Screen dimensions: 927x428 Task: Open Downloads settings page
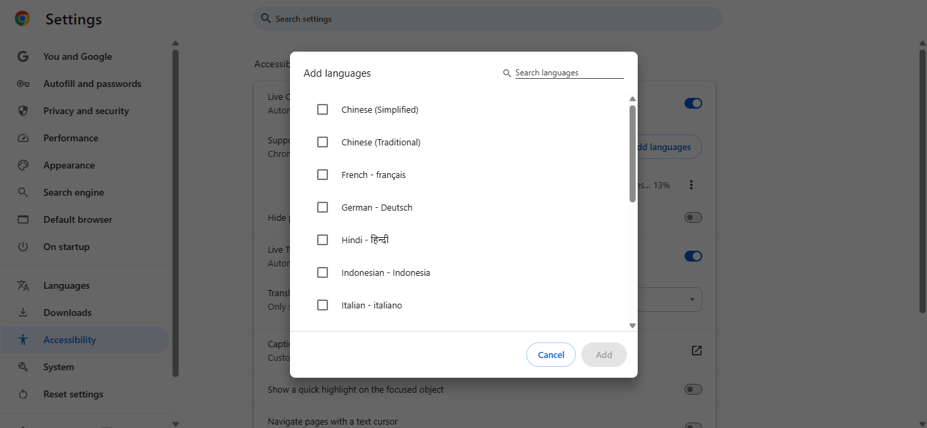[85, 313]
